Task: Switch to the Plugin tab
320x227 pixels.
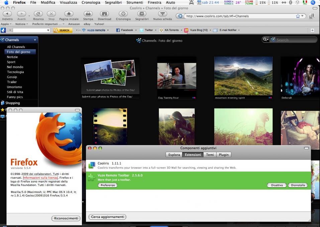Action: 224,155
